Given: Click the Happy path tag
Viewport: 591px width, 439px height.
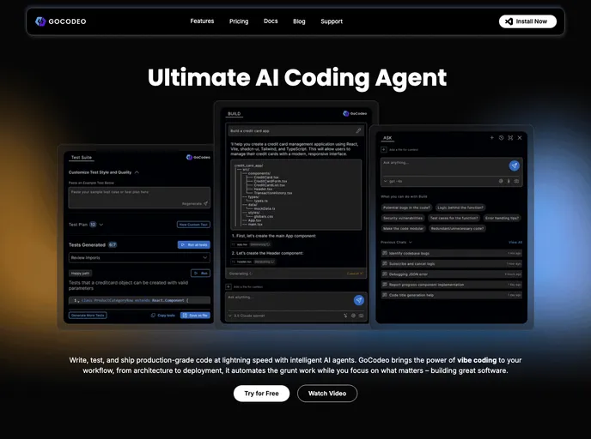Looking at the screenshot, I should tap(80, 274).
